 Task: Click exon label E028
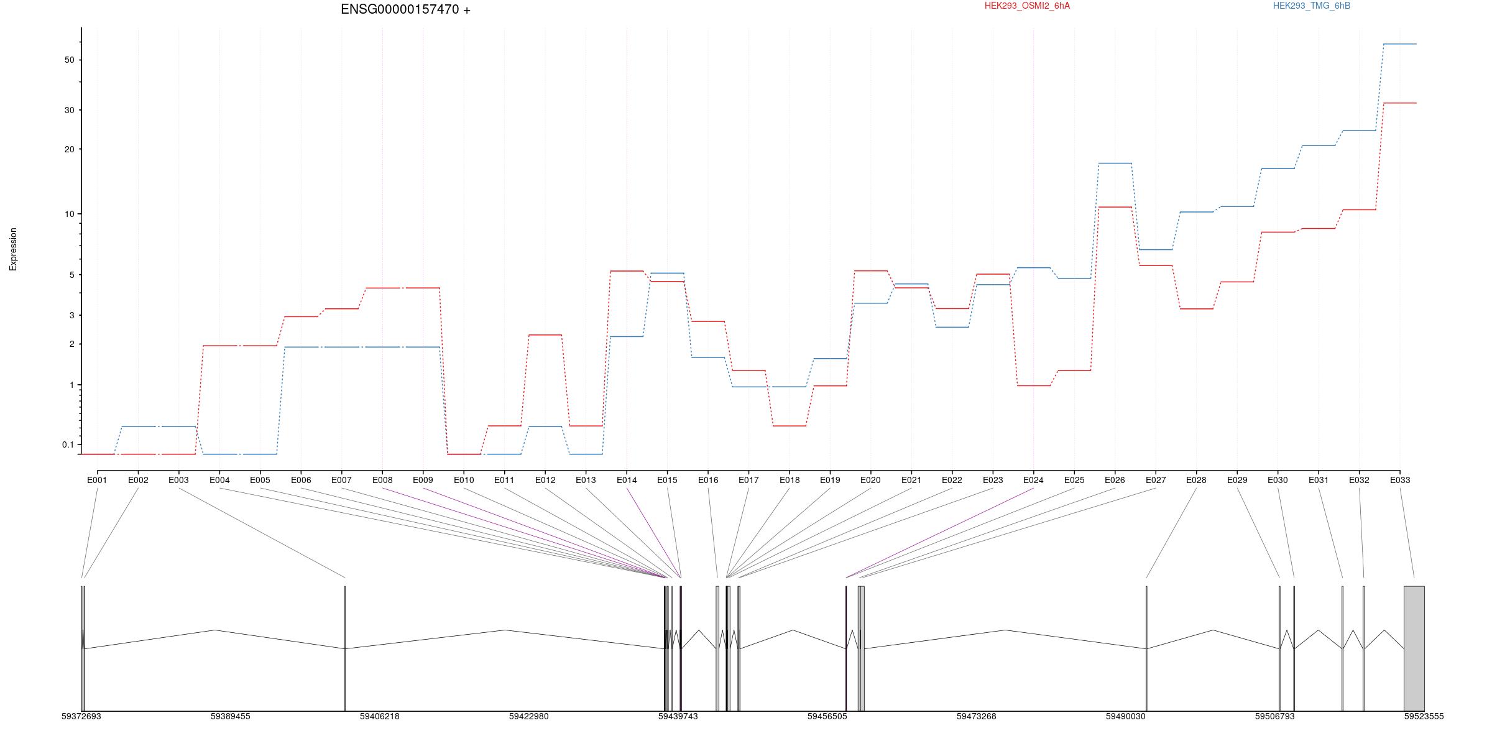coord(1196,480)
